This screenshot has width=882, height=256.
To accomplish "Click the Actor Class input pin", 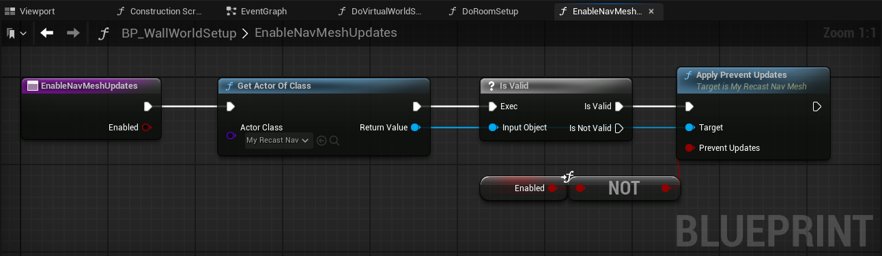I will (x=231, y=136).
